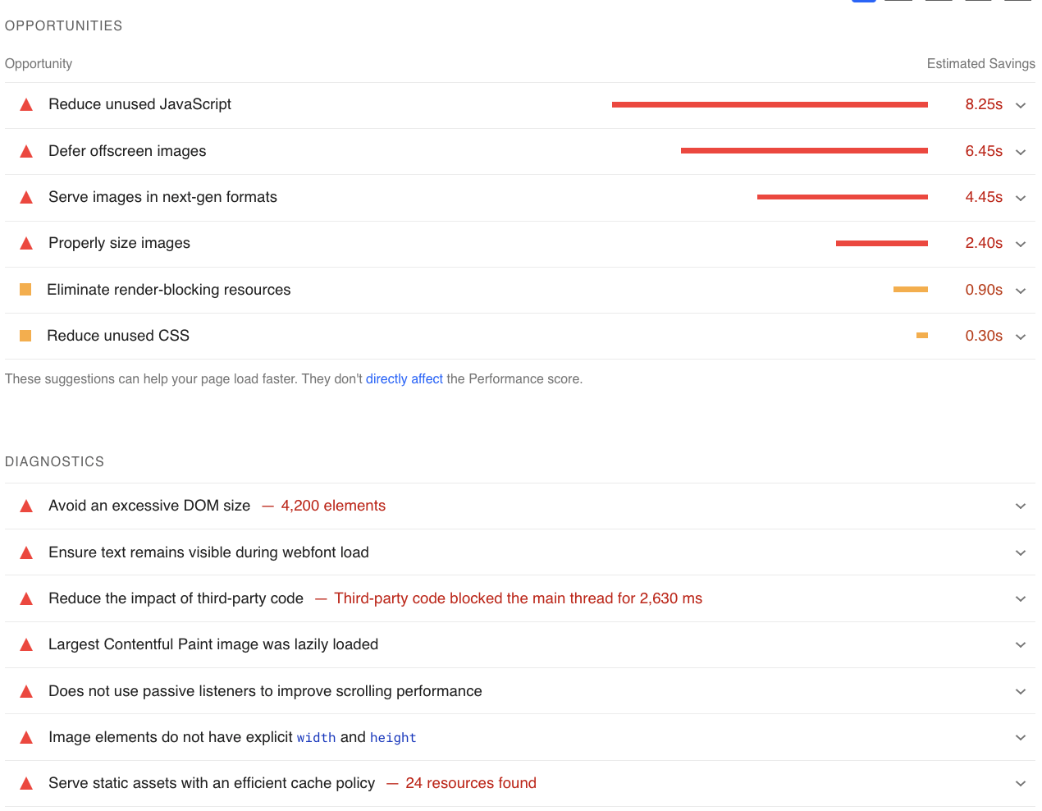Click orange square icon beside Reduce unused CSS
This screenshot has width=1042, height=811.
point(25,336)
